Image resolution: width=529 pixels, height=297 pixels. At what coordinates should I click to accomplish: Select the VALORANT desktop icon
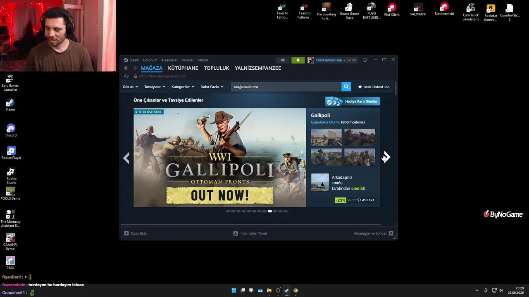click(418, 10)
